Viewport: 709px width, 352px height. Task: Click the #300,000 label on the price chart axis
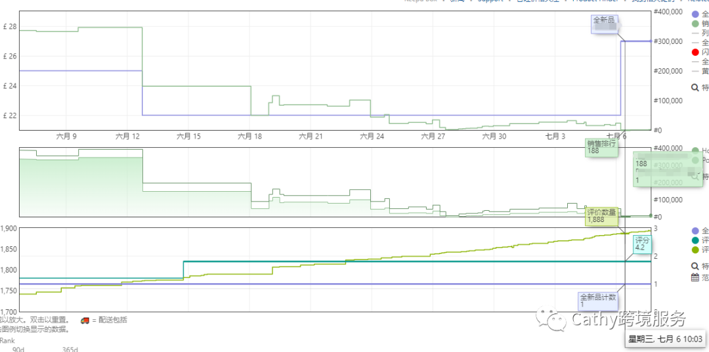668,41
